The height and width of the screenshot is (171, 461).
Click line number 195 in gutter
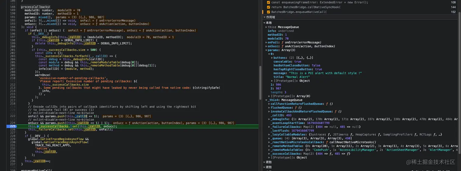click(x=13, y=30)
